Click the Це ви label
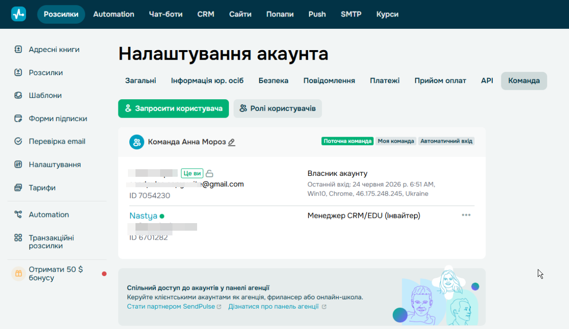The image size is (569, 329). [192, 173]
